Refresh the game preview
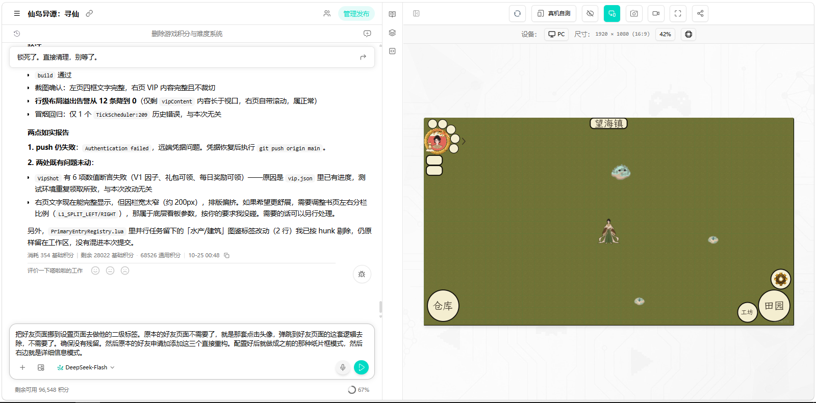 [517, 14]
